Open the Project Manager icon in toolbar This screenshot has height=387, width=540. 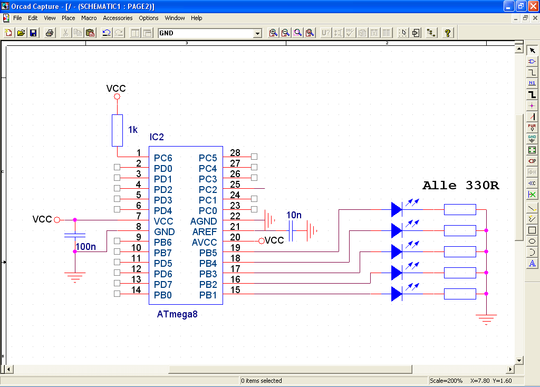[431, 33]
